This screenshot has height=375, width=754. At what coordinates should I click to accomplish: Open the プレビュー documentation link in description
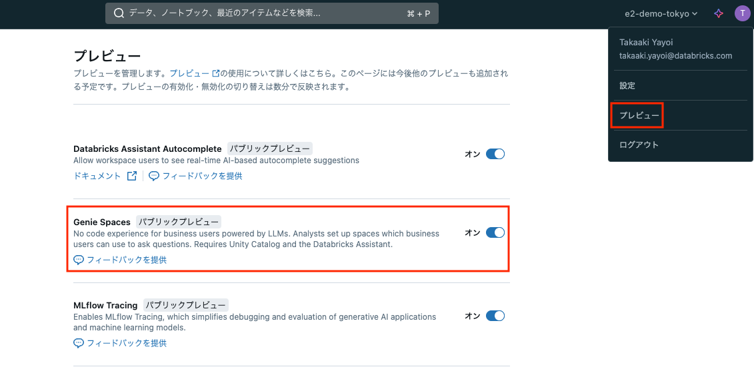pos(189,73)
